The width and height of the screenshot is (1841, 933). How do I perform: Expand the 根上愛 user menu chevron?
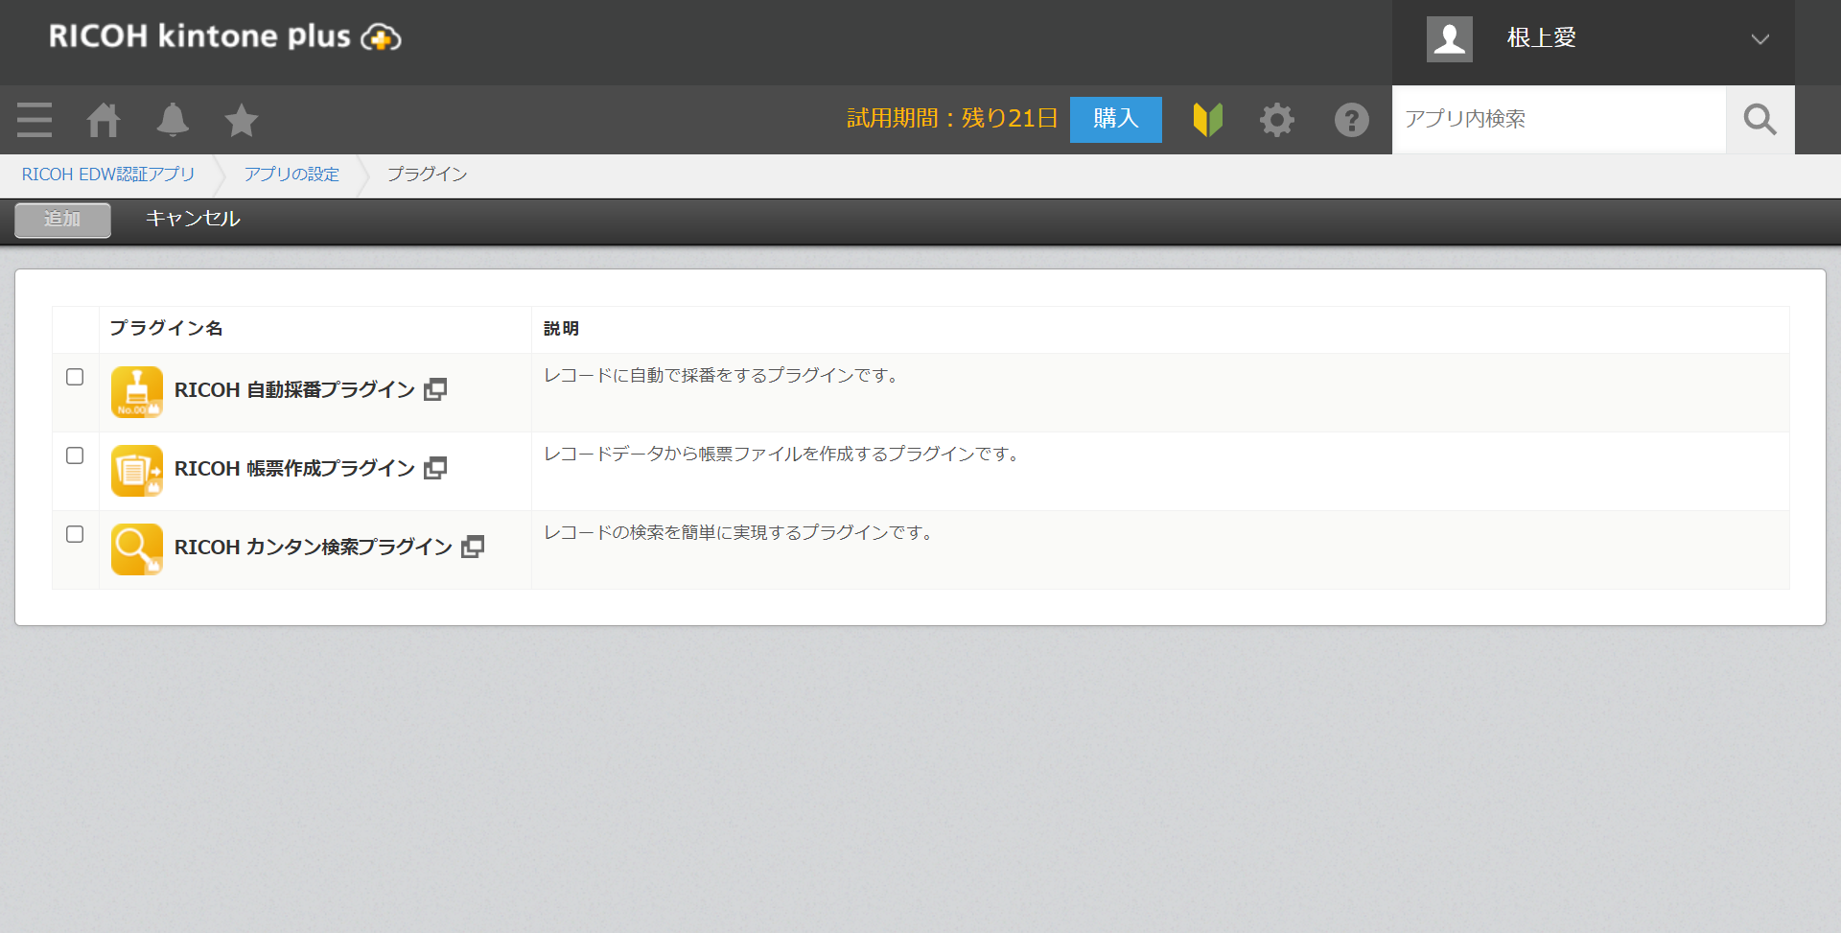[x=1760, y=39]
